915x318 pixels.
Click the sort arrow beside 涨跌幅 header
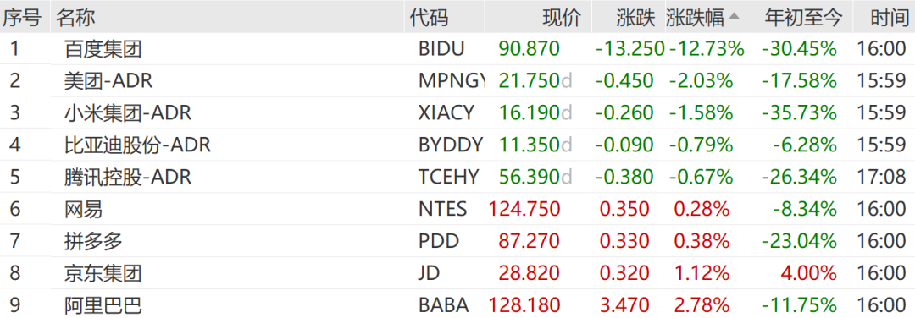734,16
